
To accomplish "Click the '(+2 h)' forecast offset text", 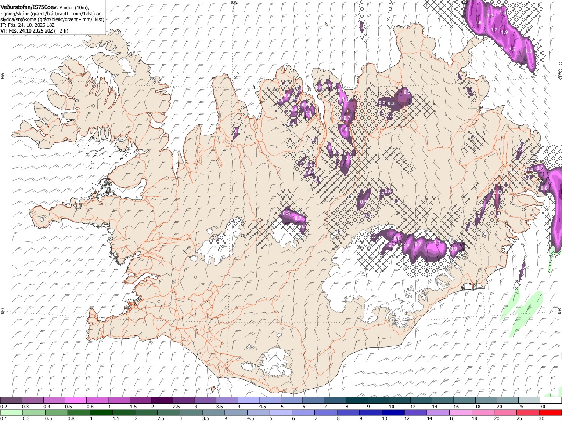I will pos(61,31).
